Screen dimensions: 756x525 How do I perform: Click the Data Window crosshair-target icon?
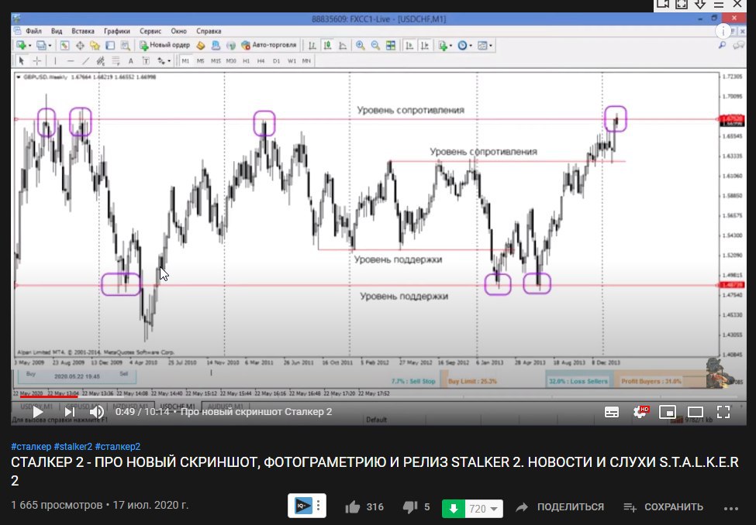click(x=80, y=45)
